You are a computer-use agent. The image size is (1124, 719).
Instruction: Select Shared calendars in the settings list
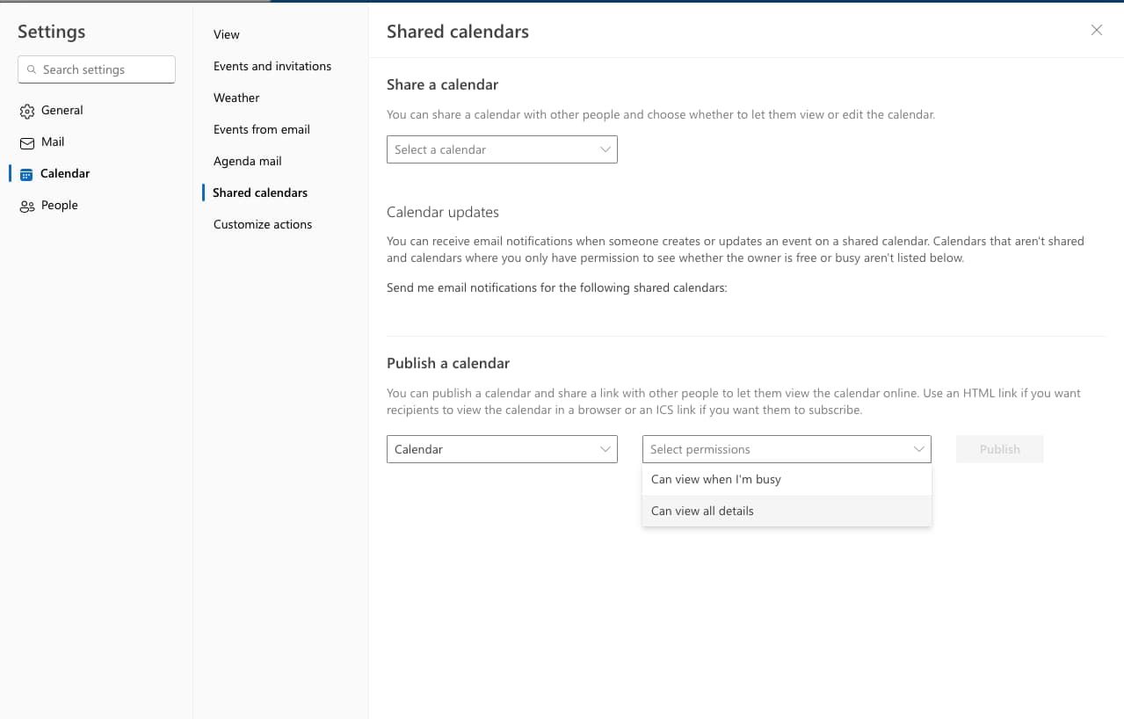(x=259, y=192)
